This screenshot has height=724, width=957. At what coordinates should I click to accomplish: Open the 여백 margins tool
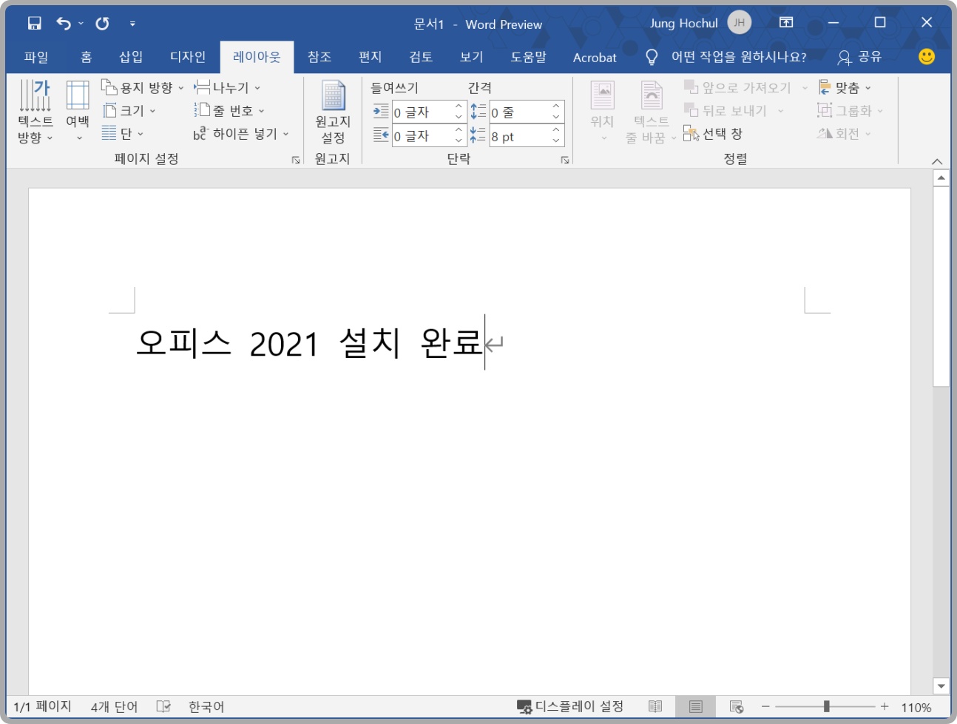tap(78, 111)
